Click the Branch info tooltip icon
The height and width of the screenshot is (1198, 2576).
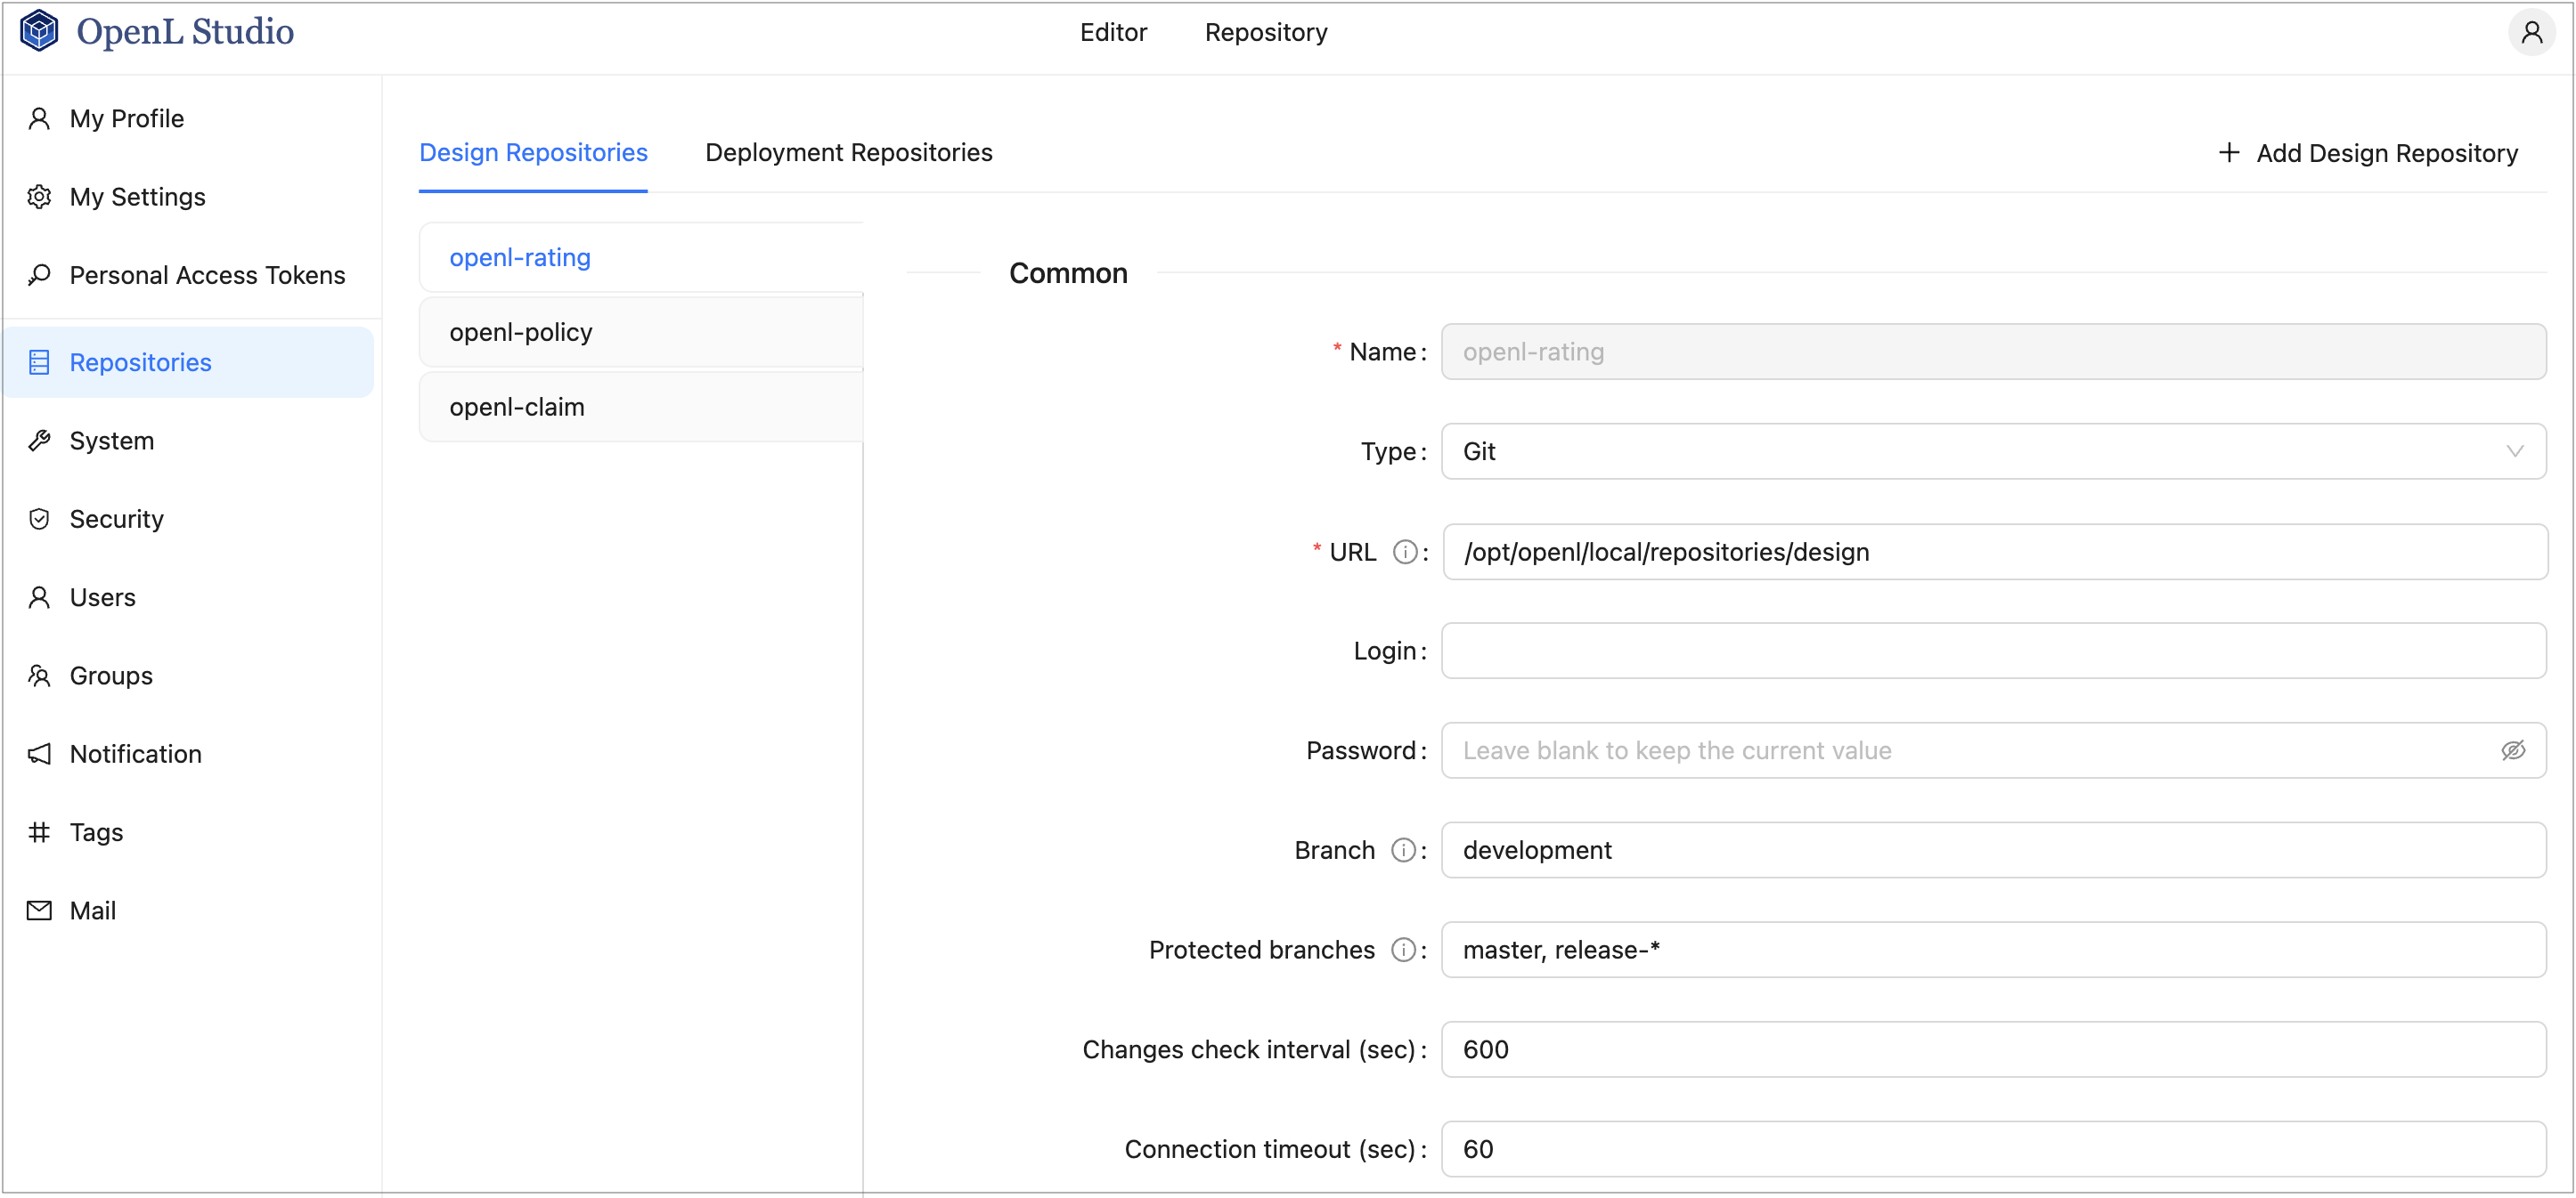point(1403,850)
